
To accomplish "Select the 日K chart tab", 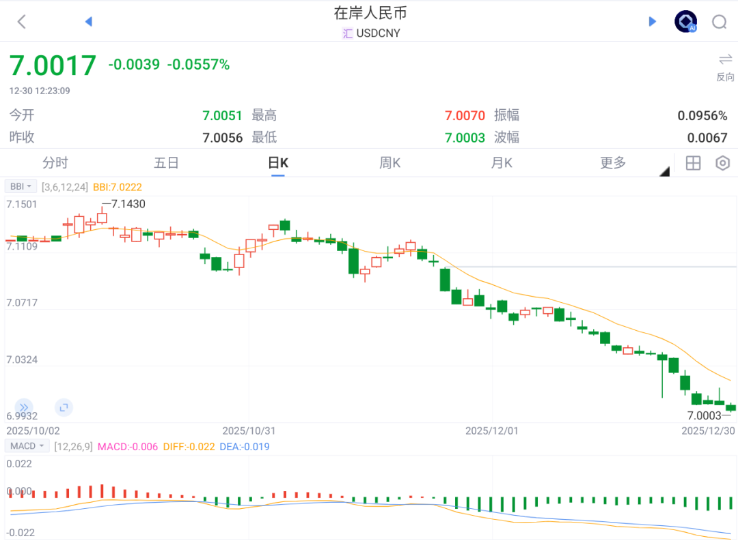I will (277, 163).
